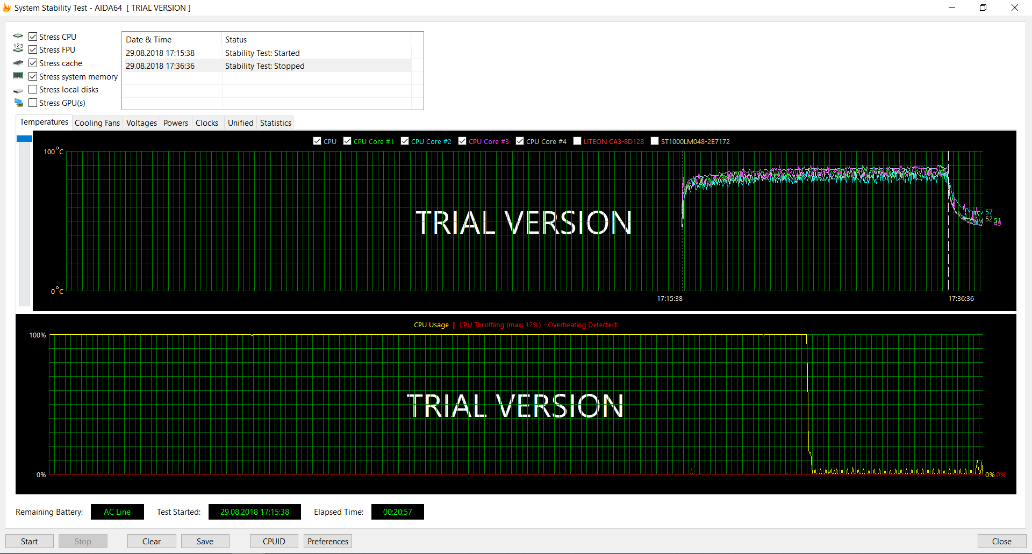Click the disk drive icon beside Stress local disks
1032x554 pixels.
[x=18, y=90]
